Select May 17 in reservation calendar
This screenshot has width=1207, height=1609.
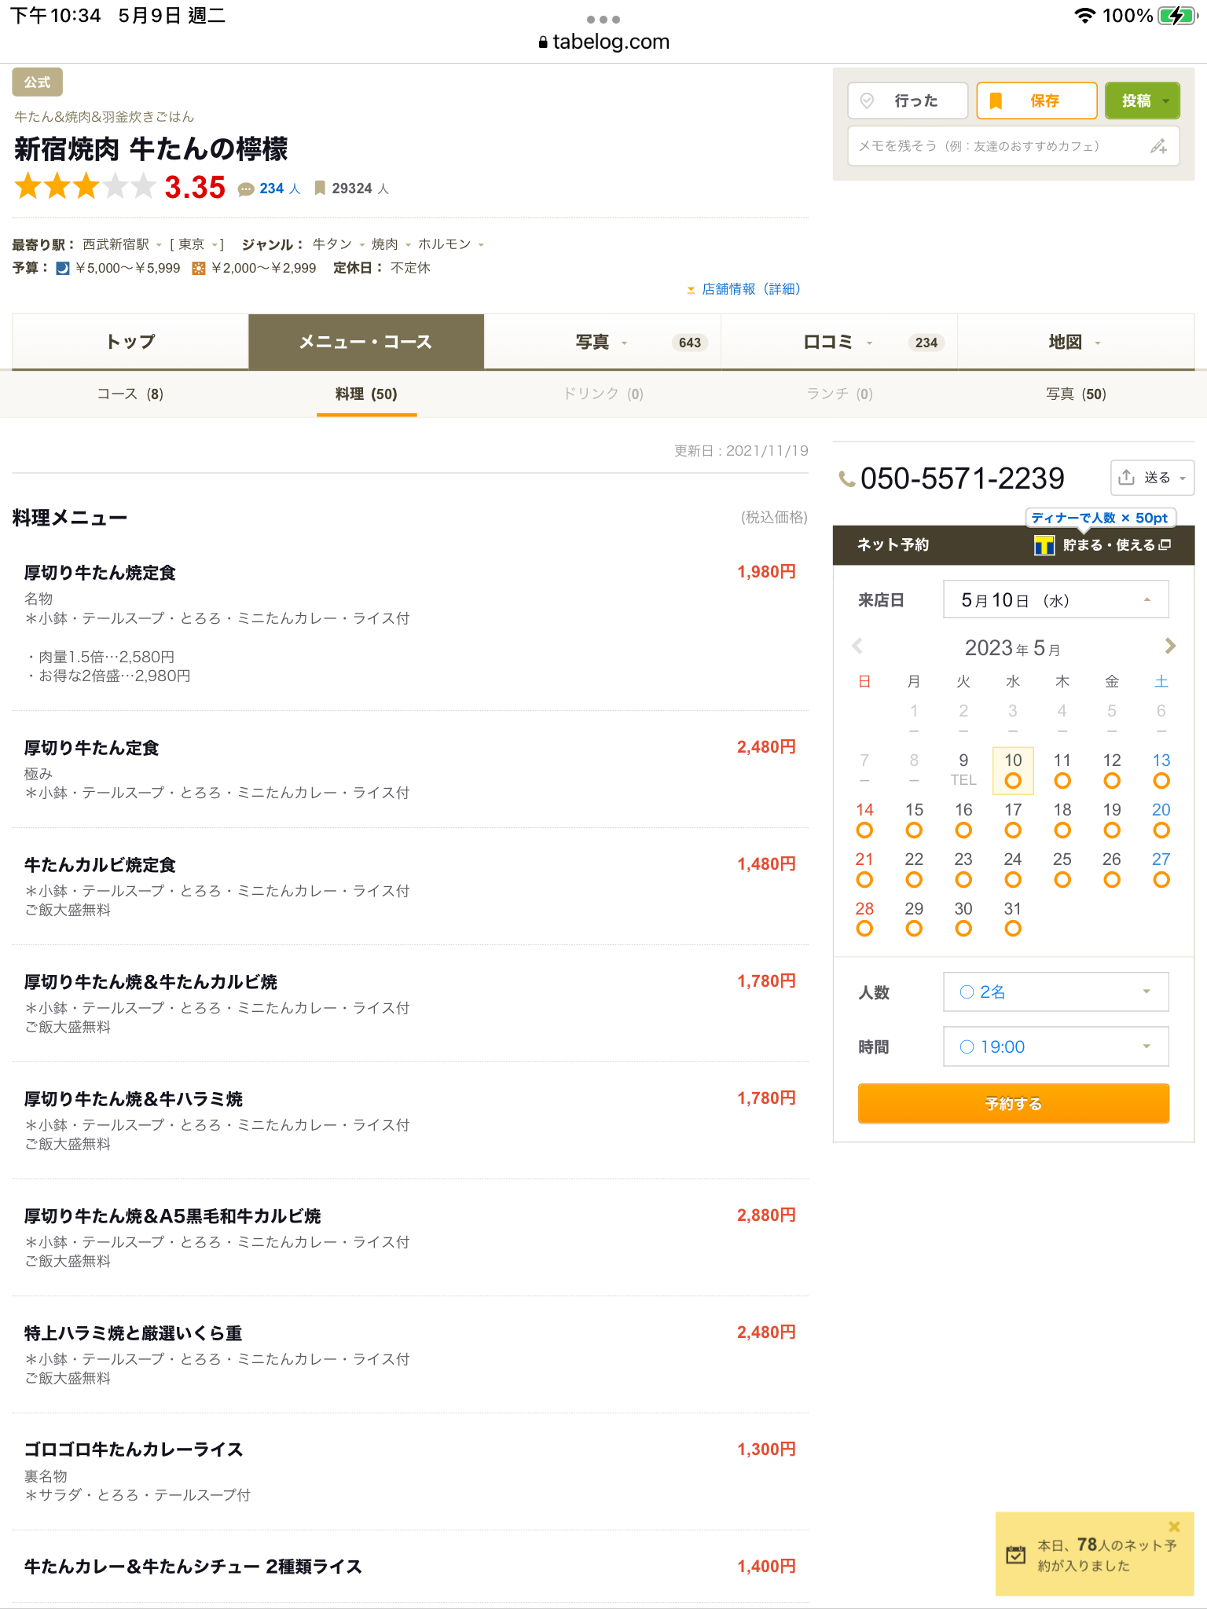coord(1013,819)
